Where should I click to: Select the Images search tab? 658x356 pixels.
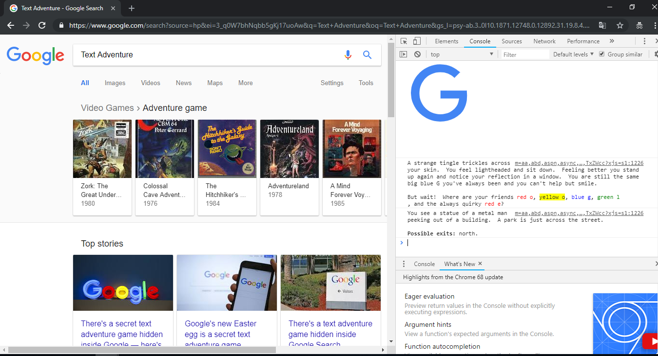[x=115, y=83]
